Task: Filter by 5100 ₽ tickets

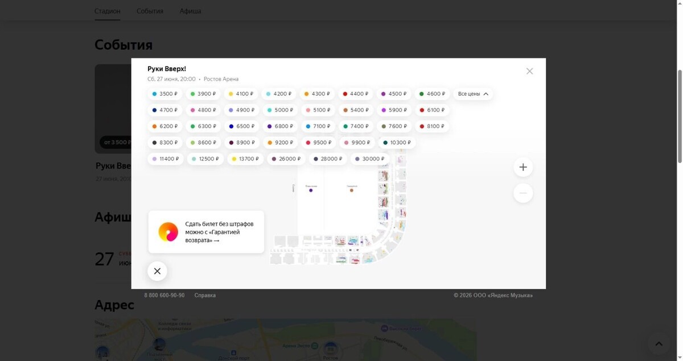Action: pos(318,110)
